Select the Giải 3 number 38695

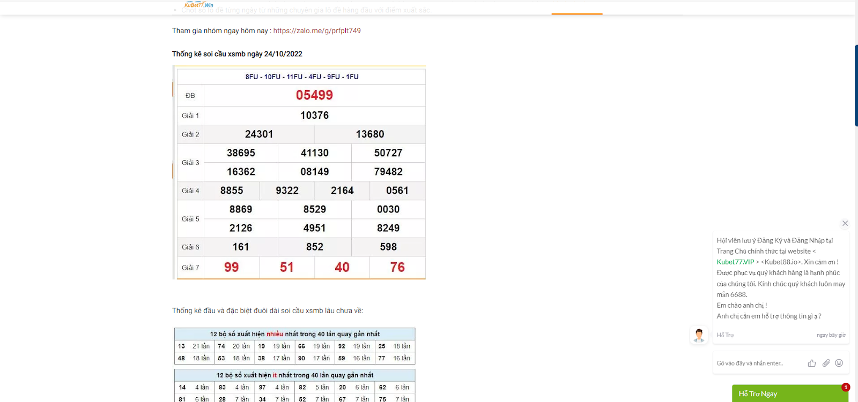click(241, 153)
